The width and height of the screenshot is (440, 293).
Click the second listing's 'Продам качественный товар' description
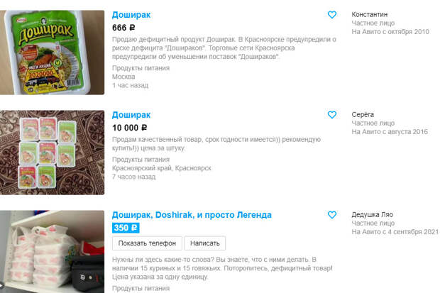[216, 144]
